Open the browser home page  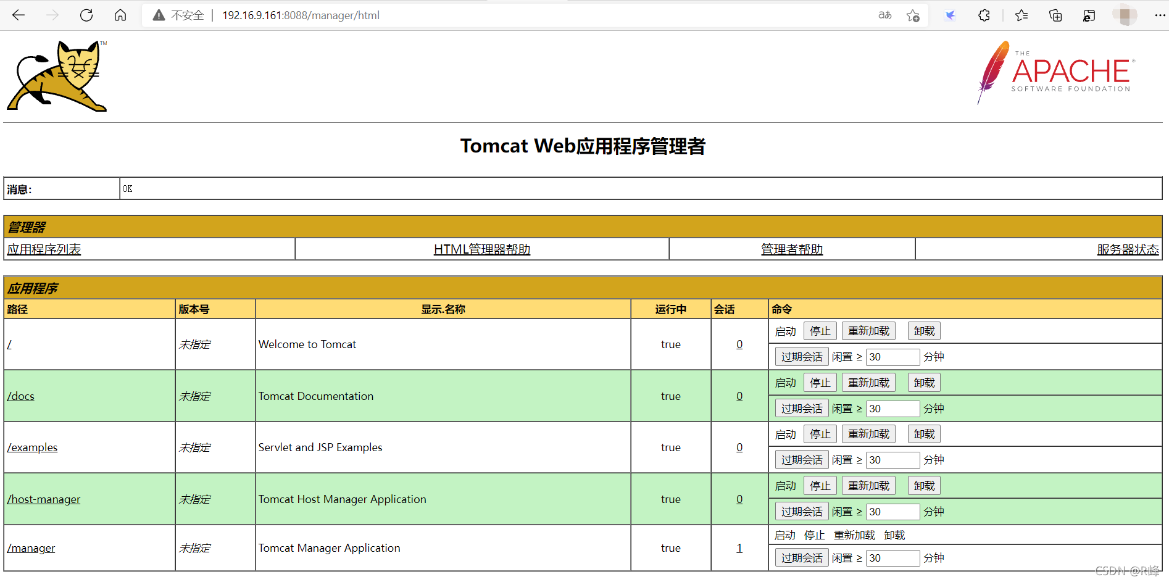(x=120, y=15)
